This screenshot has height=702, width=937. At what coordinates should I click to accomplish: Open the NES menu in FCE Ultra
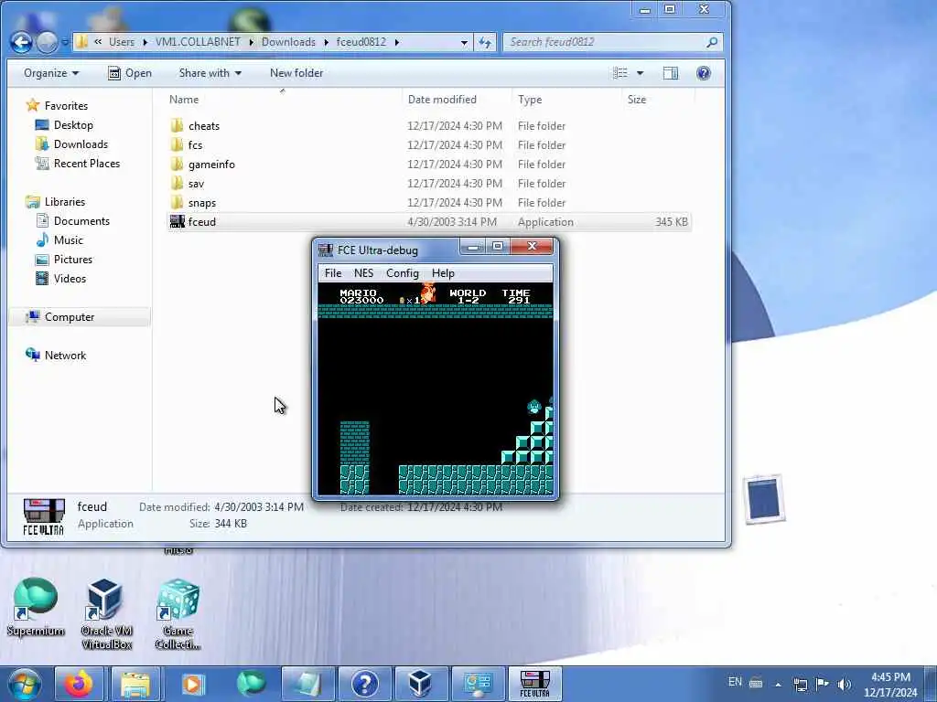point(363,272)
